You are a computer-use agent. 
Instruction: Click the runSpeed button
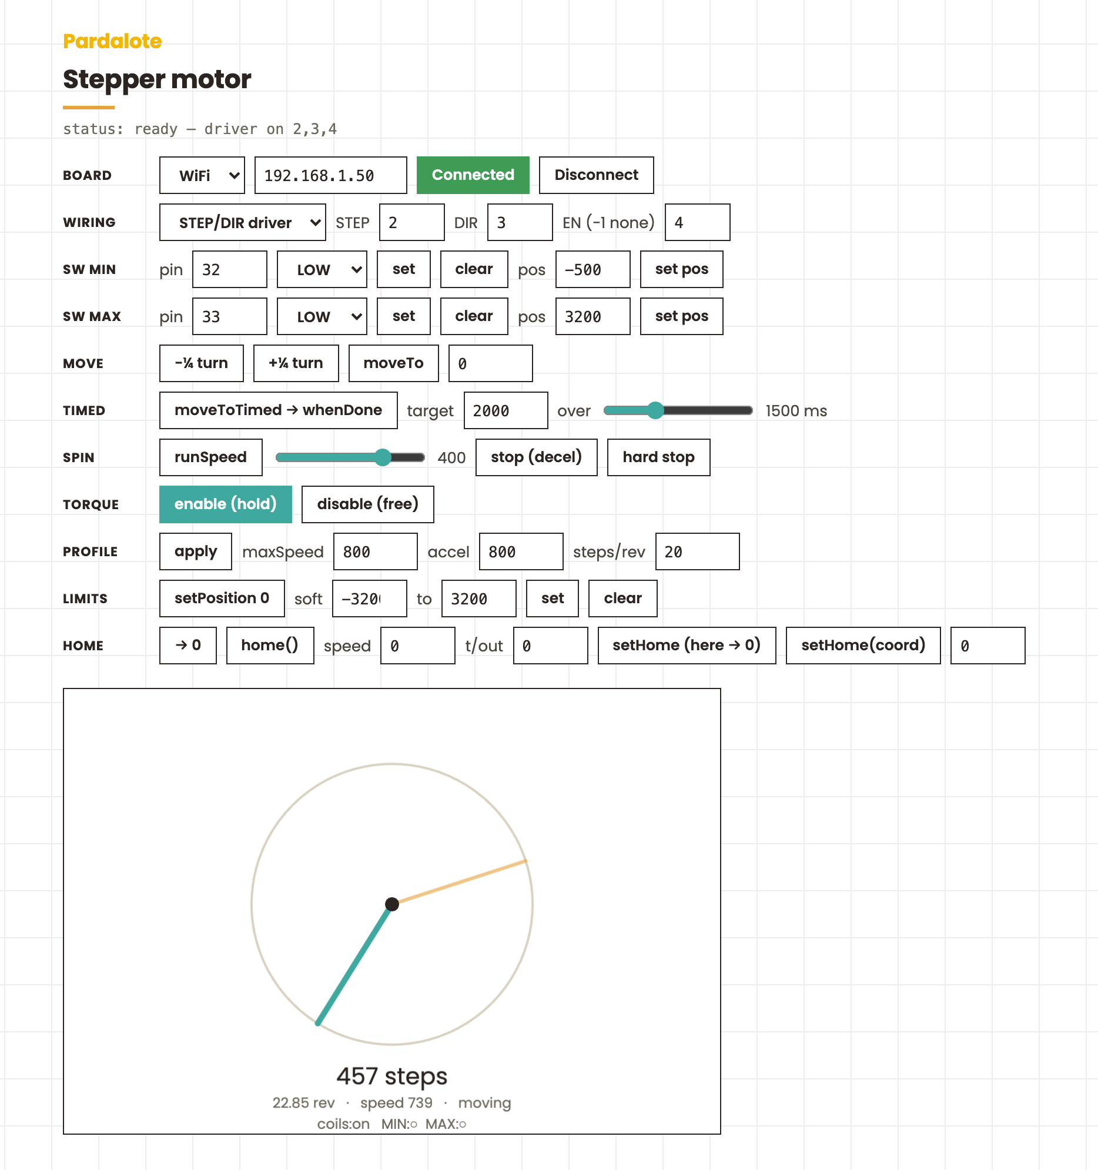pos(210,458)
